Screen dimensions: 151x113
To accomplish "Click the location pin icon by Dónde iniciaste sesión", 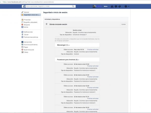I will [47, 24].
